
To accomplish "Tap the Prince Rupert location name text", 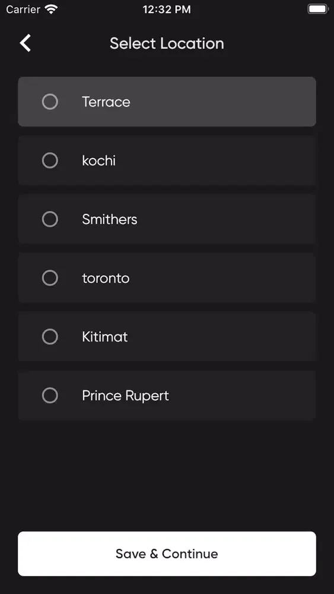I will coord(126,396).
